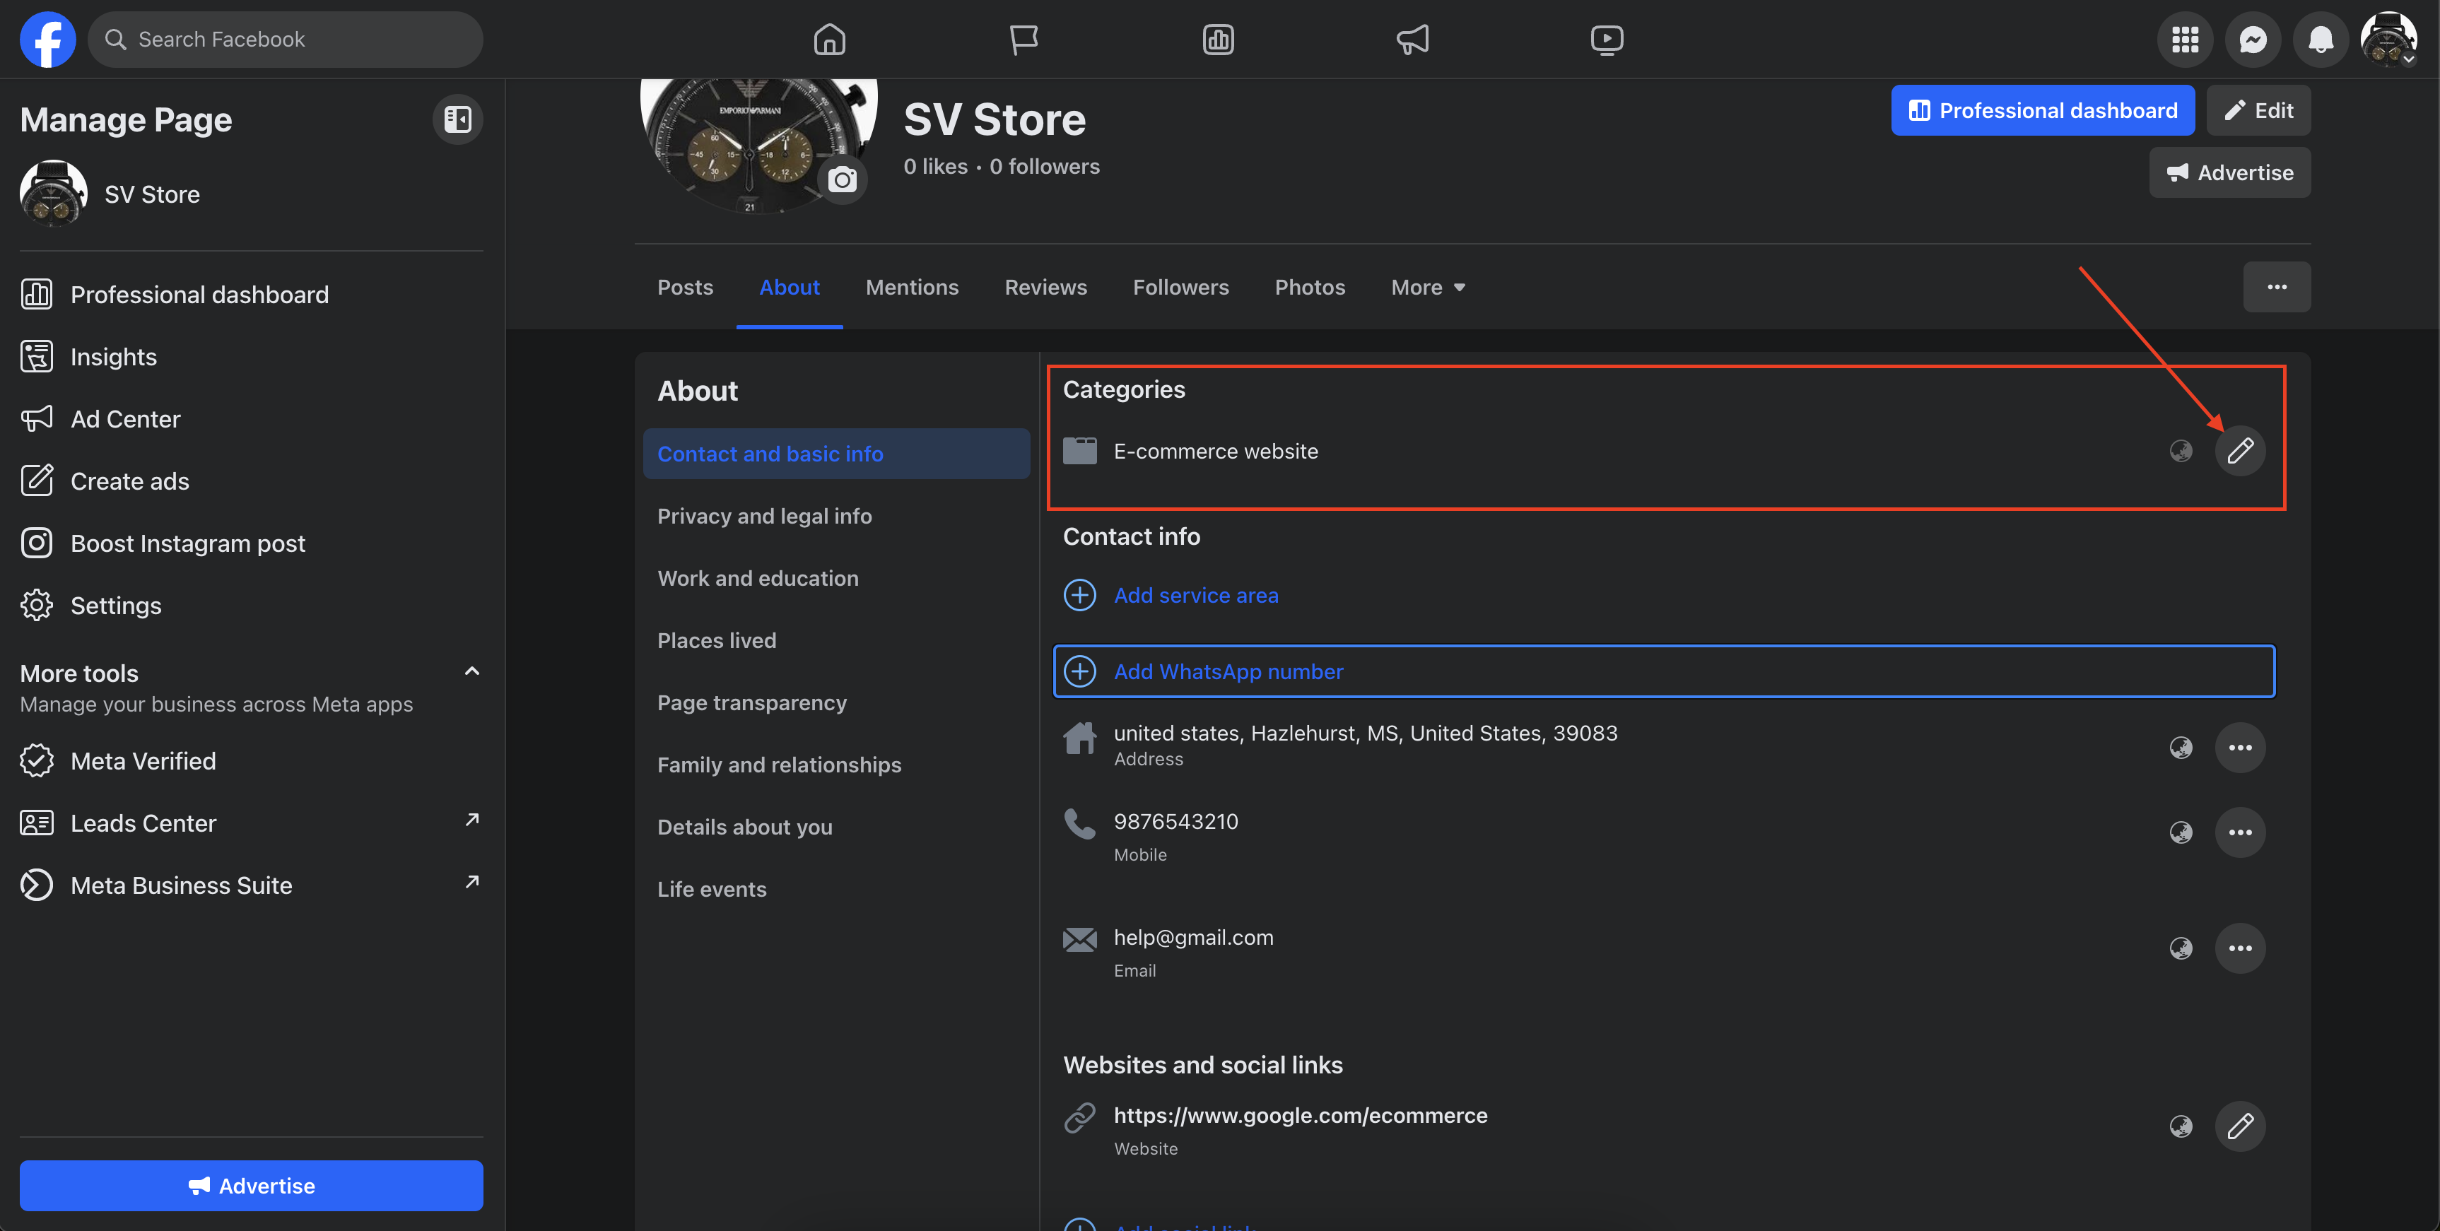
Task: Click the Professional dashboard blue button
Action: [x=2042, y=110]
